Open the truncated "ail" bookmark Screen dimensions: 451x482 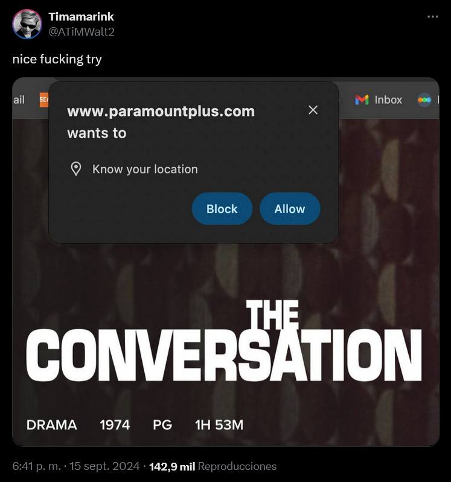click(19, 100)
